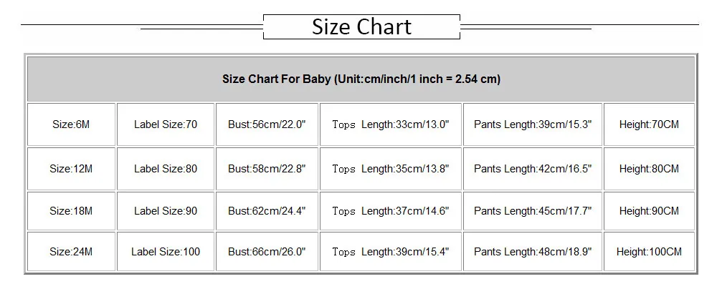
Task: Click the Height:80CM cell
Action: click(650, 169)
